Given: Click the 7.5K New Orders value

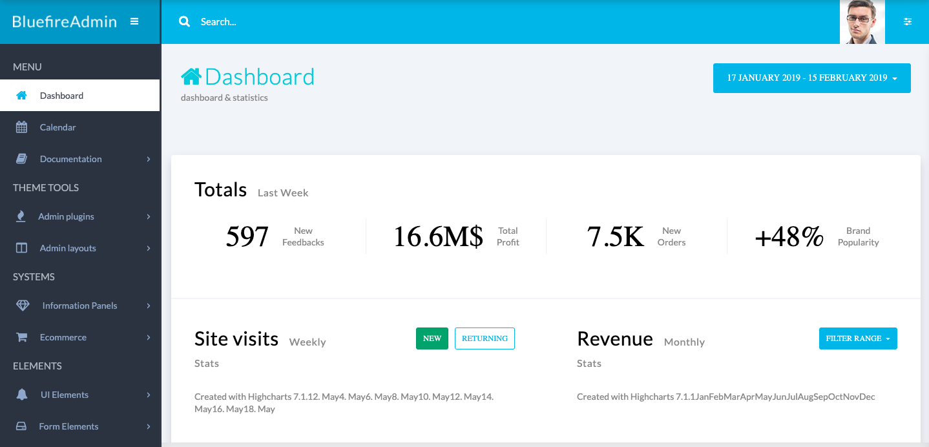Looking at the screenshot, I should click(616, 237).
